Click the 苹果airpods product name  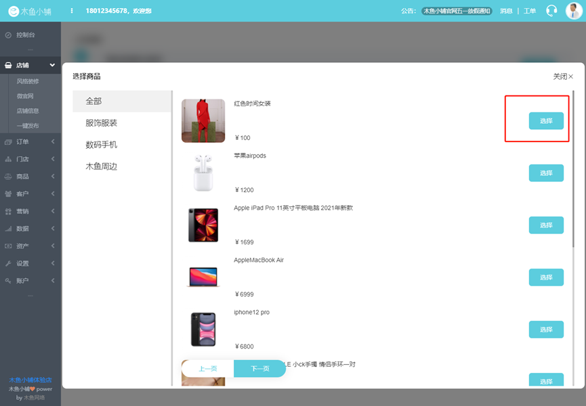pyautogui.click(x=250, y=156)
